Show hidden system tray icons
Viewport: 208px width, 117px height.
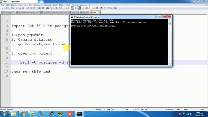(176, 114)
